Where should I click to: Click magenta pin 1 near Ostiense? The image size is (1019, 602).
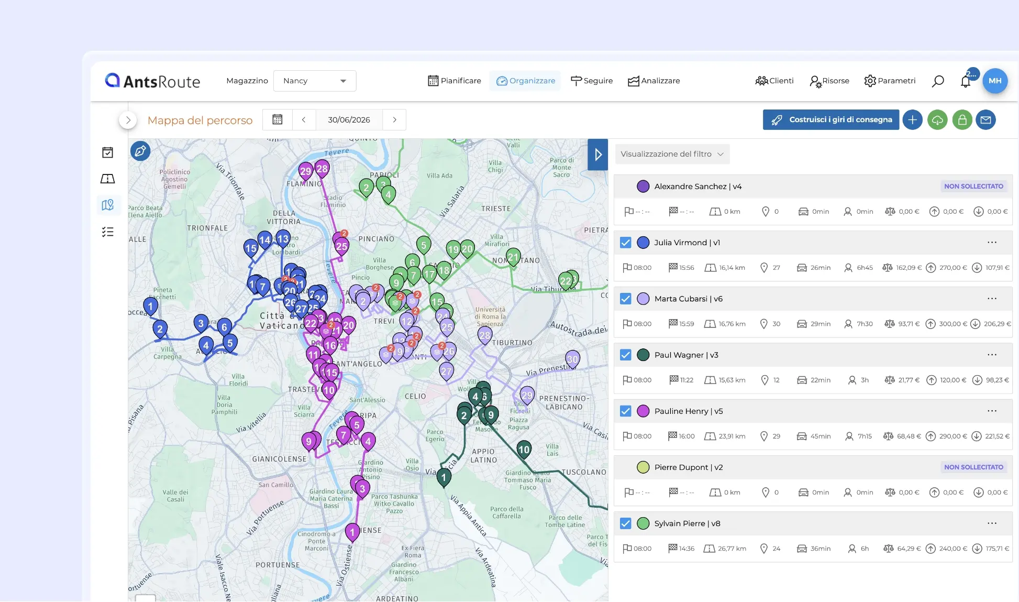(352, 532)
